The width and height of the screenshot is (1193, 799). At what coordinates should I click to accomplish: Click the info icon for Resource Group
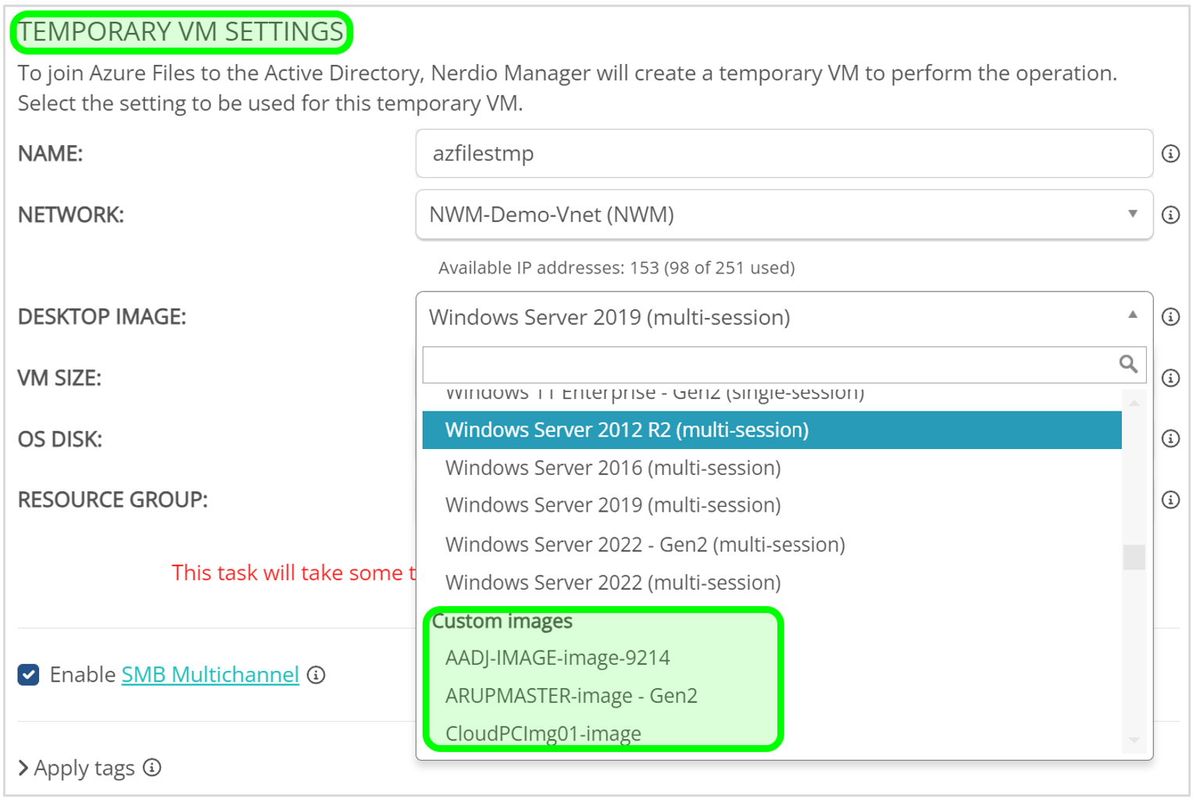tap(1170, 500)
